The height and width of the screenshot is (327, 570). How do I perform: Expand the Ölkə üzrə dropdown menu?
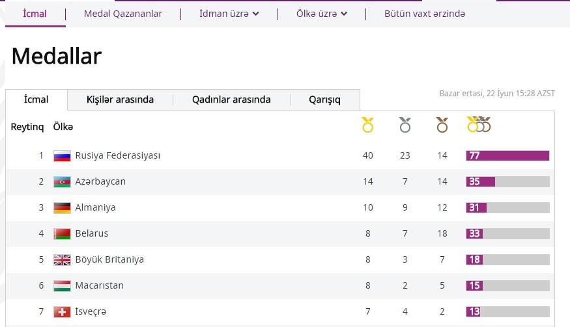(x=321, y=14)
